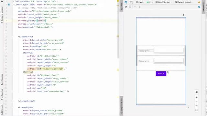Viewport: 207px width, 116px height.
Task: Click the android:id="@+id/editText1" line
Action: click(43, 75)
